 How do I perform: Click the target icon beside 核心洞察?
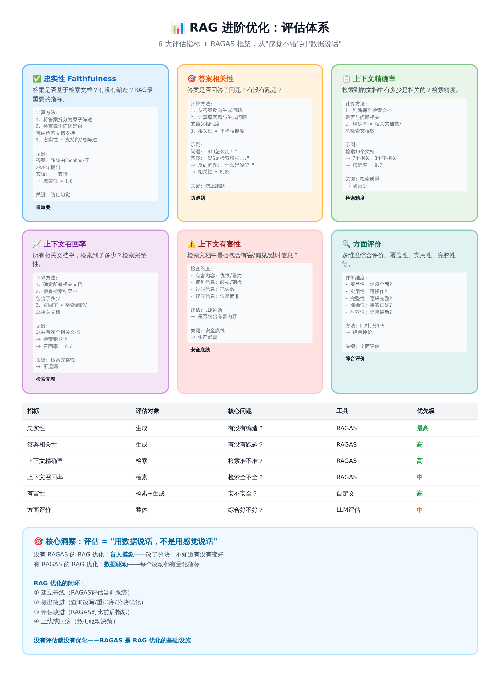tap(38, 541)
